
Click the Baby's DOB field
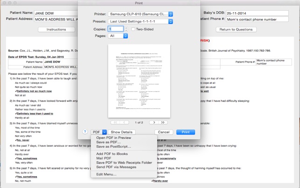coord(257,13)
